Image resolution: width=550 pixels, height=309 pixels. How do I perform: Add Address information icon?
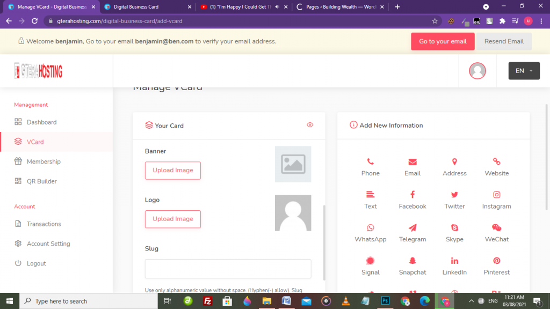pyautogui.click(x=454, y=162)
